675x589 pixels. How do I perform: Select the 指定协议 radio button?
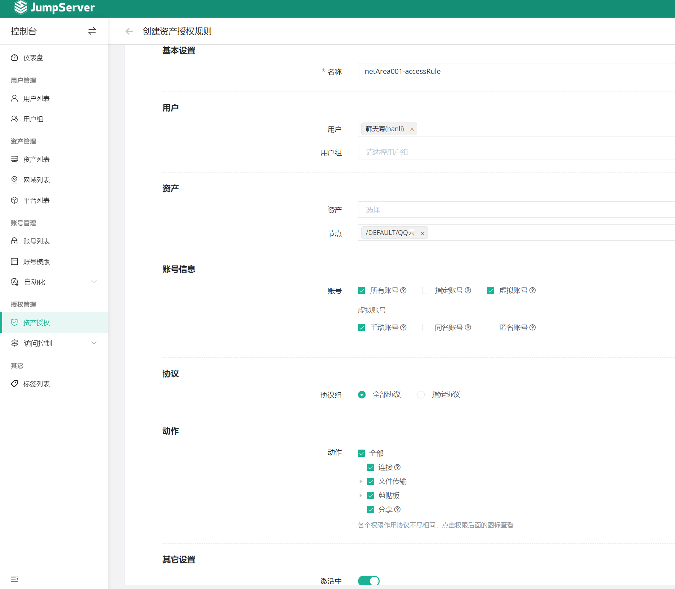tap(421, 394)
